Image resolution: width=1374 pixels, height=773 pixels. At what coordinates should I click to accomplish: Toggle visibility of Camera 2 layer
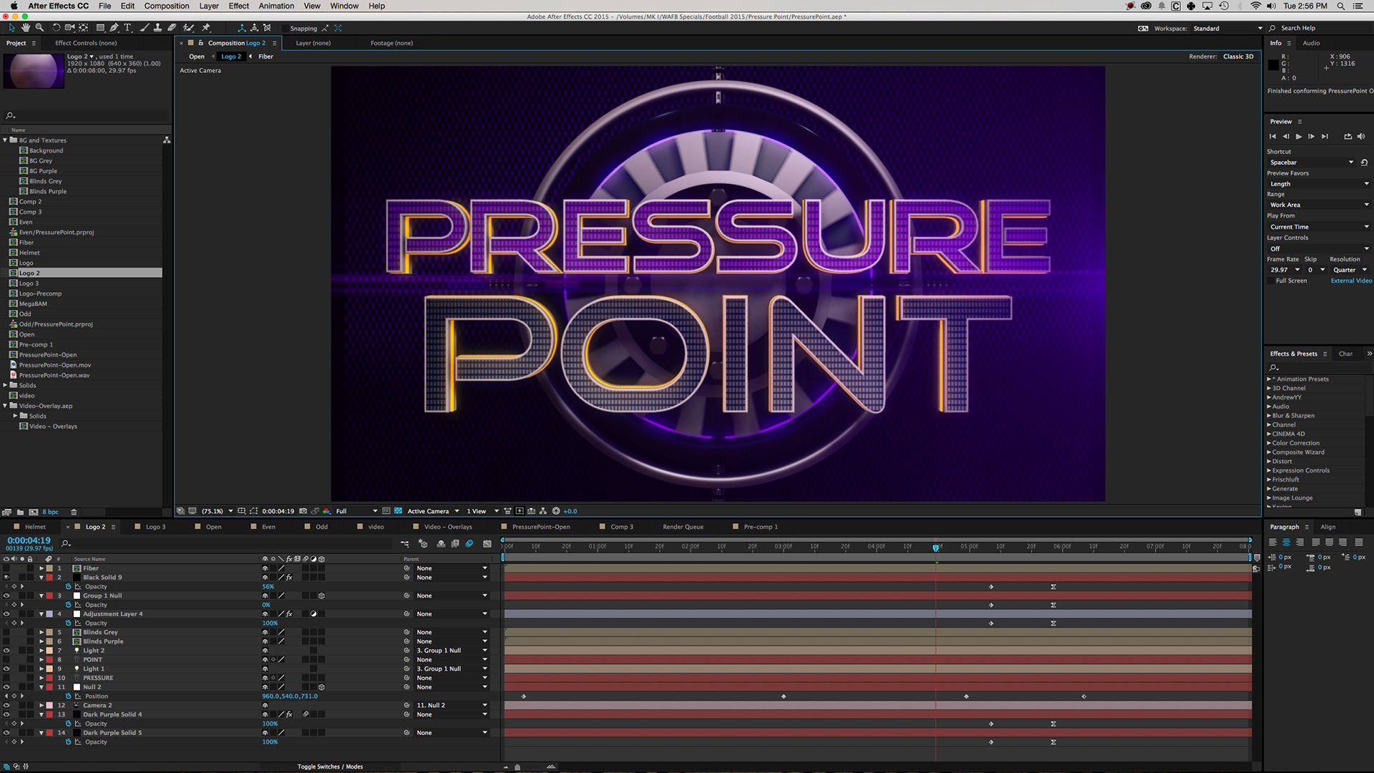point(6,705)
